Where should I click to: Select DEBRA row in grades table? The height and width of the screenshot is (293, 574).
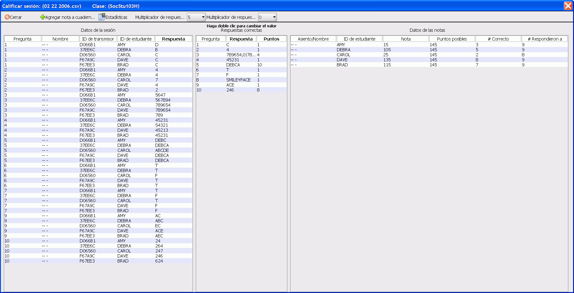point(429,50)
